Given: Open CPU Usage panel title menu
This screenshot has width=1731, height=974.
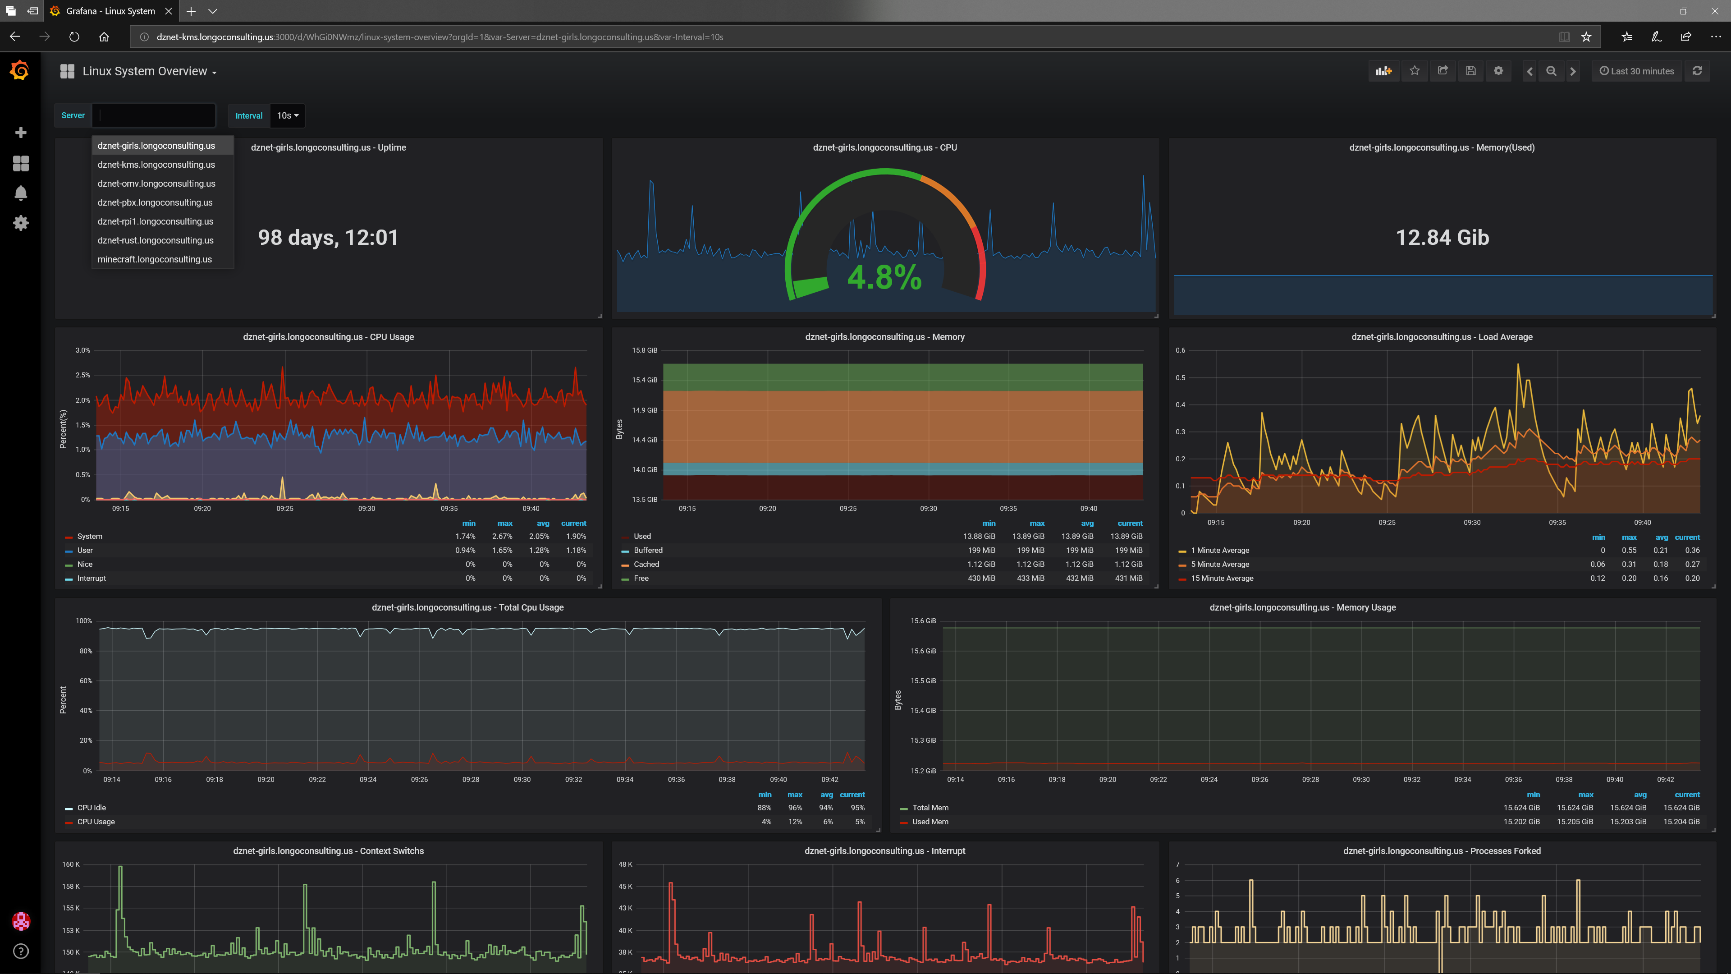Looking at the screenshot, I should point(328,337).
